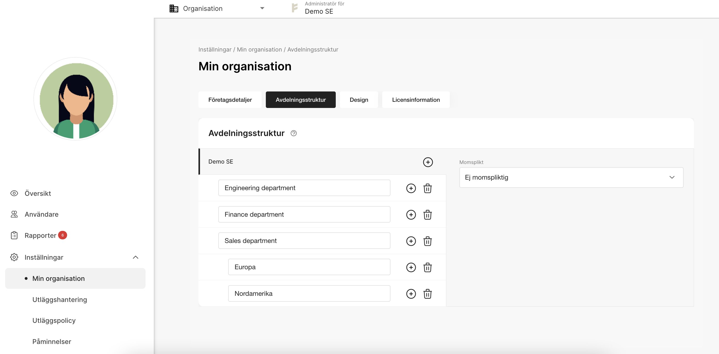Edit the Europa name field
The width and height of the screenshot is (719, 354).
[309, 267]
